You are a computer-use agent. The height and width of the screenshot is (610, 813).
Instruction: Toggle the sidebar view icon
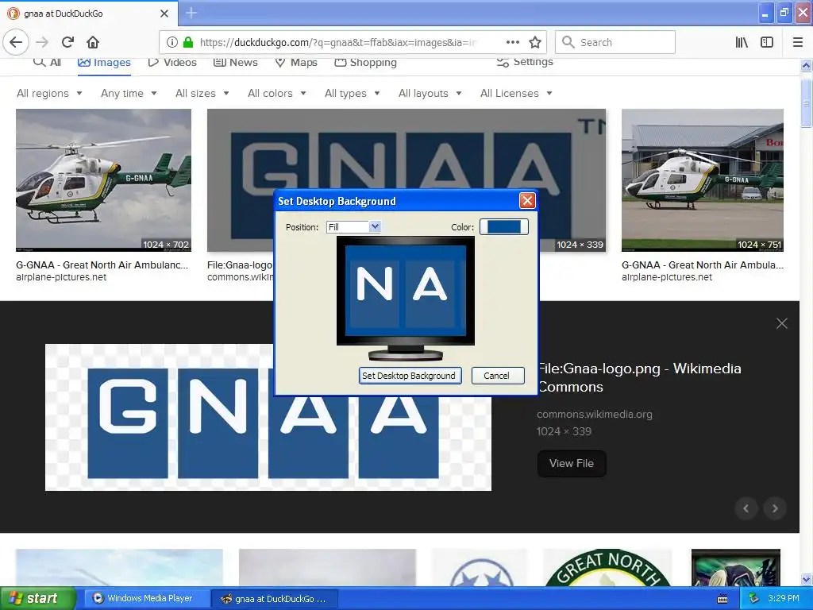(767, 42)
